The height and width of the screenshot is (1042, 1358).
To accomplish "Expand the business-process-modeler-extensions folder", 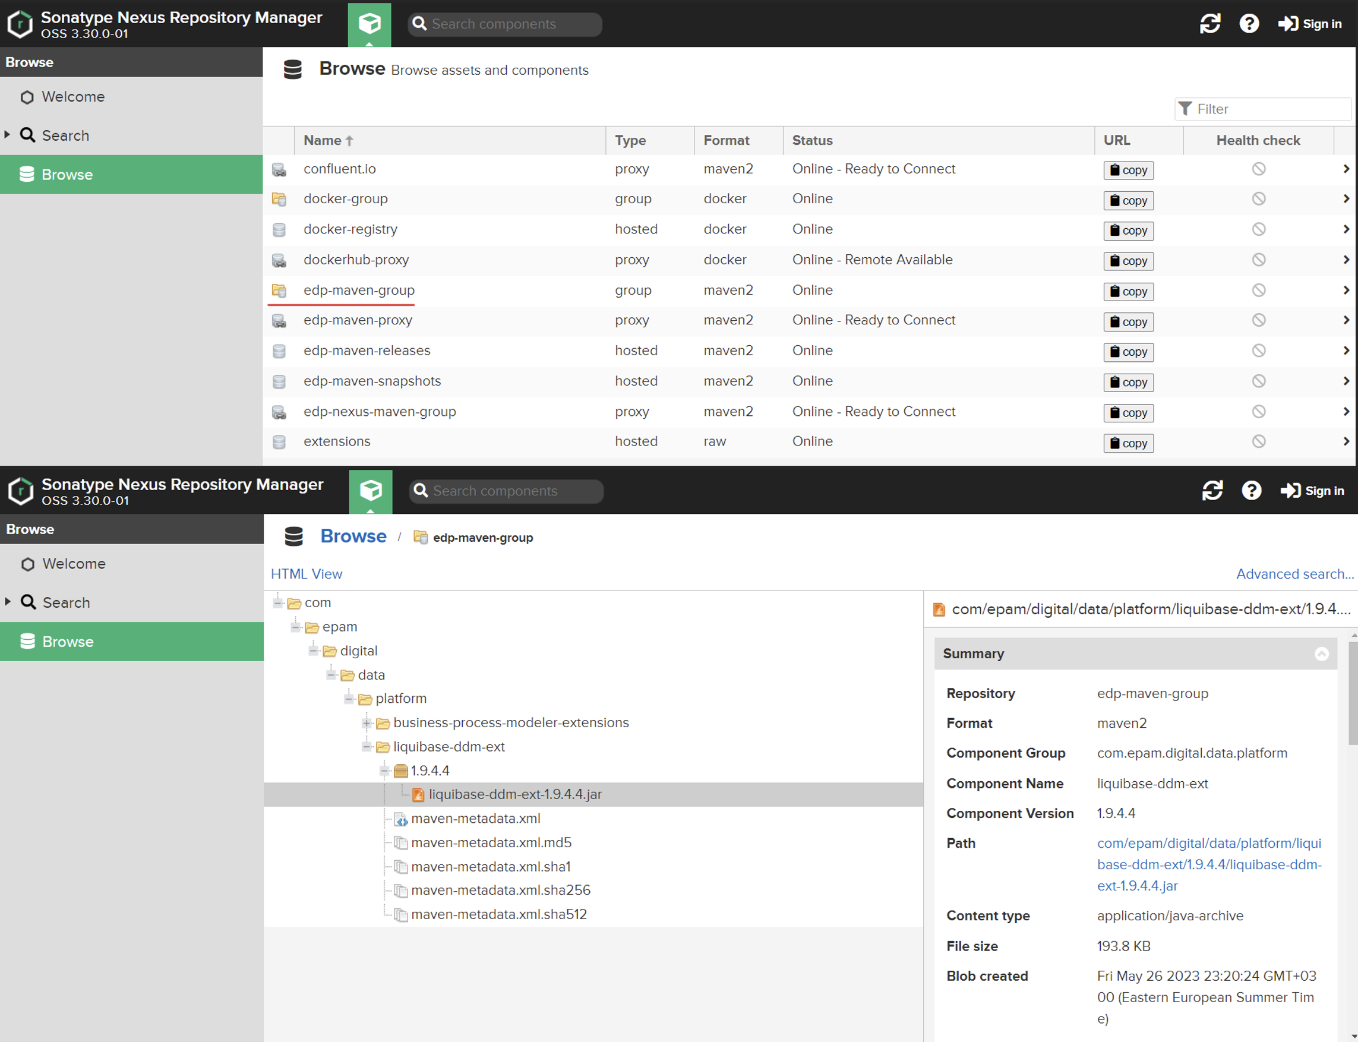I will 367,723.
